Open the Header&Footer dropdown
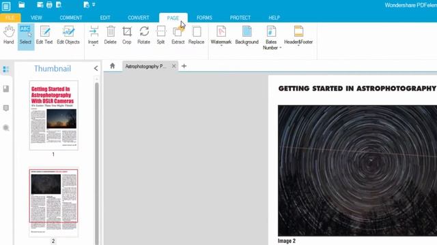 point(298,35)
